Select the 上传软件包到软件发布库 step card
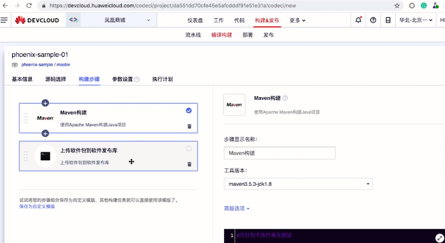Screen dimensions: 445x243 point(108,156)
